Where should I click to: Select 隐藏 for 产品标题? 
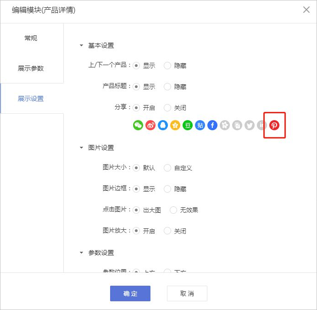tap(167, 87)
